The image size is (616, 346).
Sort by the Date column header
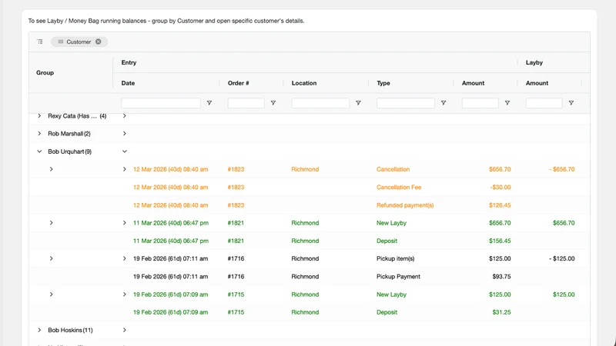[x=128, y=83]
